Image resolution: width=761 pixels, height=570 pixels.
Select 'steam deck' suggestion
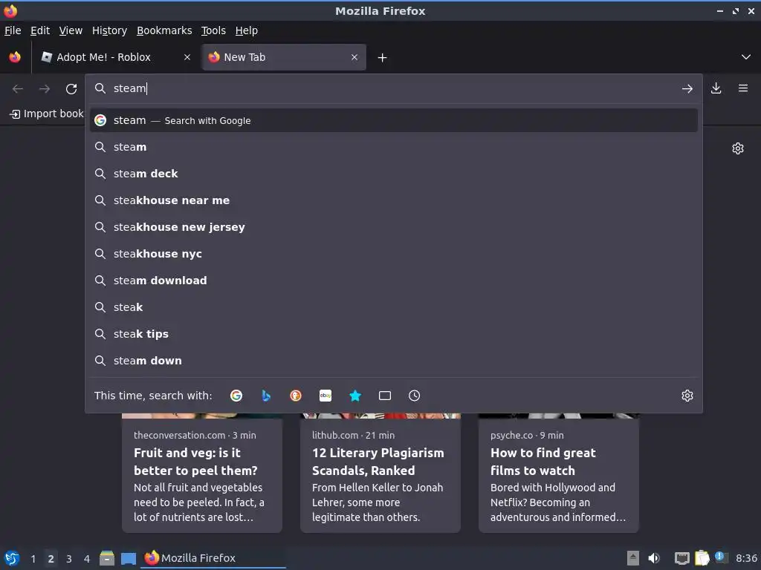[x=394, y=174]
